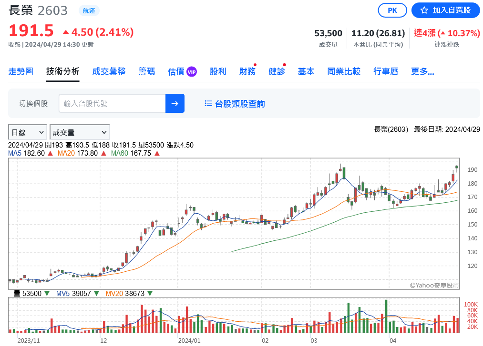This screenshot has width=483, height=346.
Task: Click the MA5 182.60 label
Action: coord(27,153)
